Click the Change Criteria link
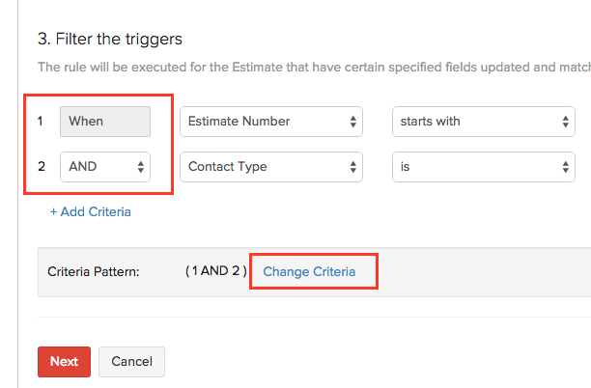The image size is (591, 388). (309, 272)
